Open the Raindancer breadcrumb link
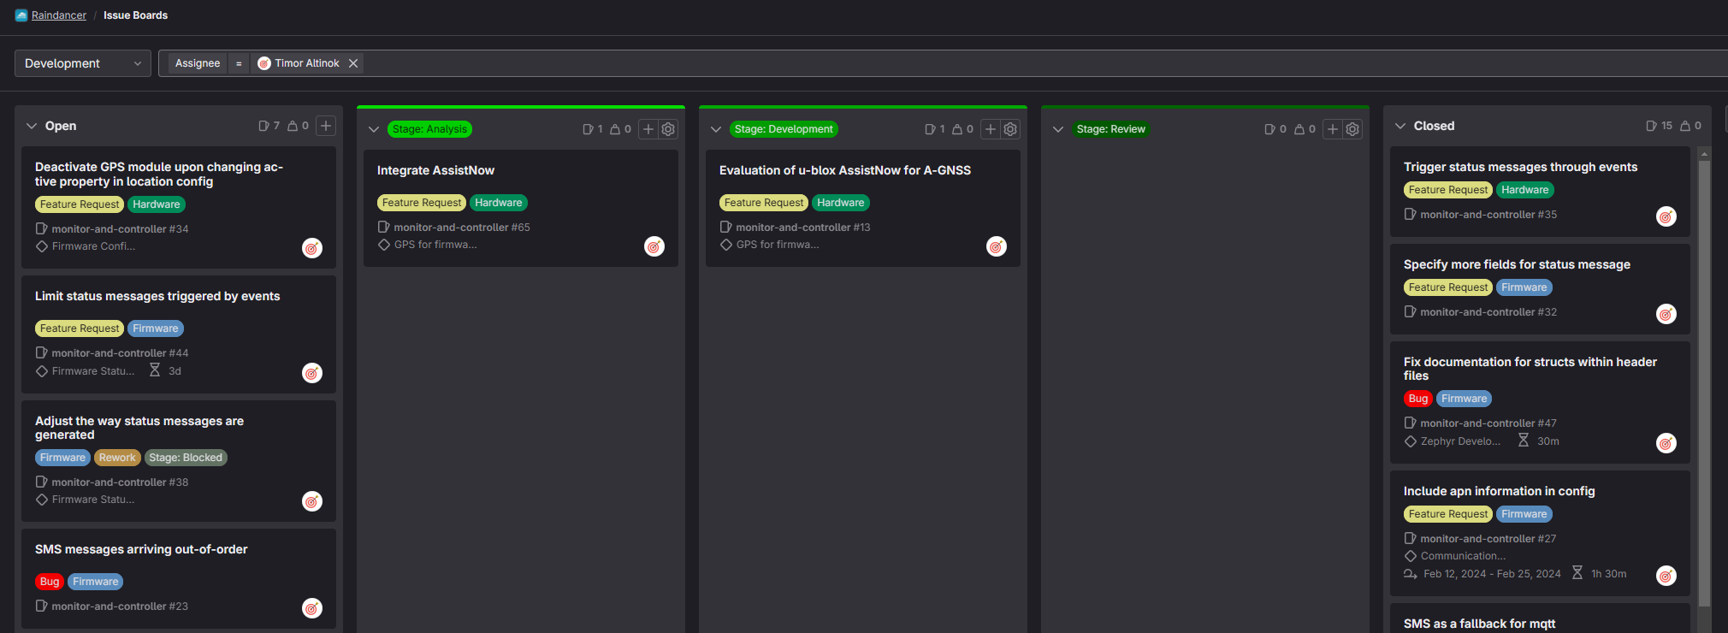The height and width of the screenshot is (633, 1728). 58,15
